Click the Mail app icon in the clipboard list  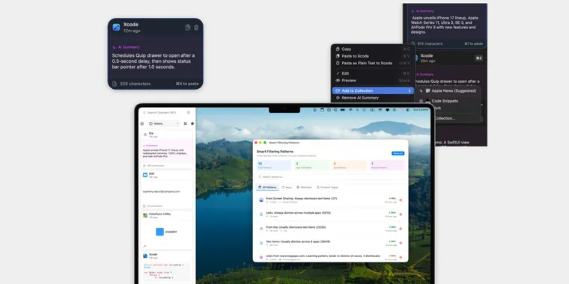click(145, 175)
